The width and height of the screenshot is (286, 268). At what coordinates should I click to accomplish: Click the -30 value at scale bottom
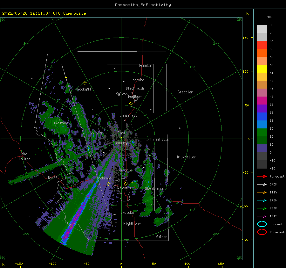pos(272,168)
